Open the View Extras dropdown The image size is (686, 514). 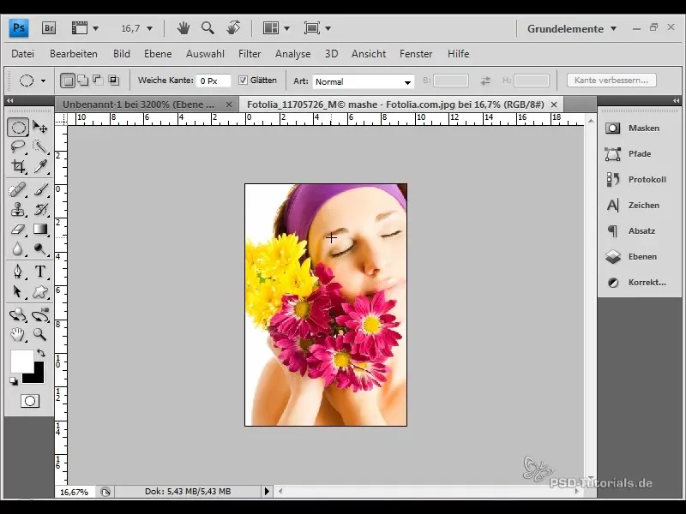[x=85, y=28]
